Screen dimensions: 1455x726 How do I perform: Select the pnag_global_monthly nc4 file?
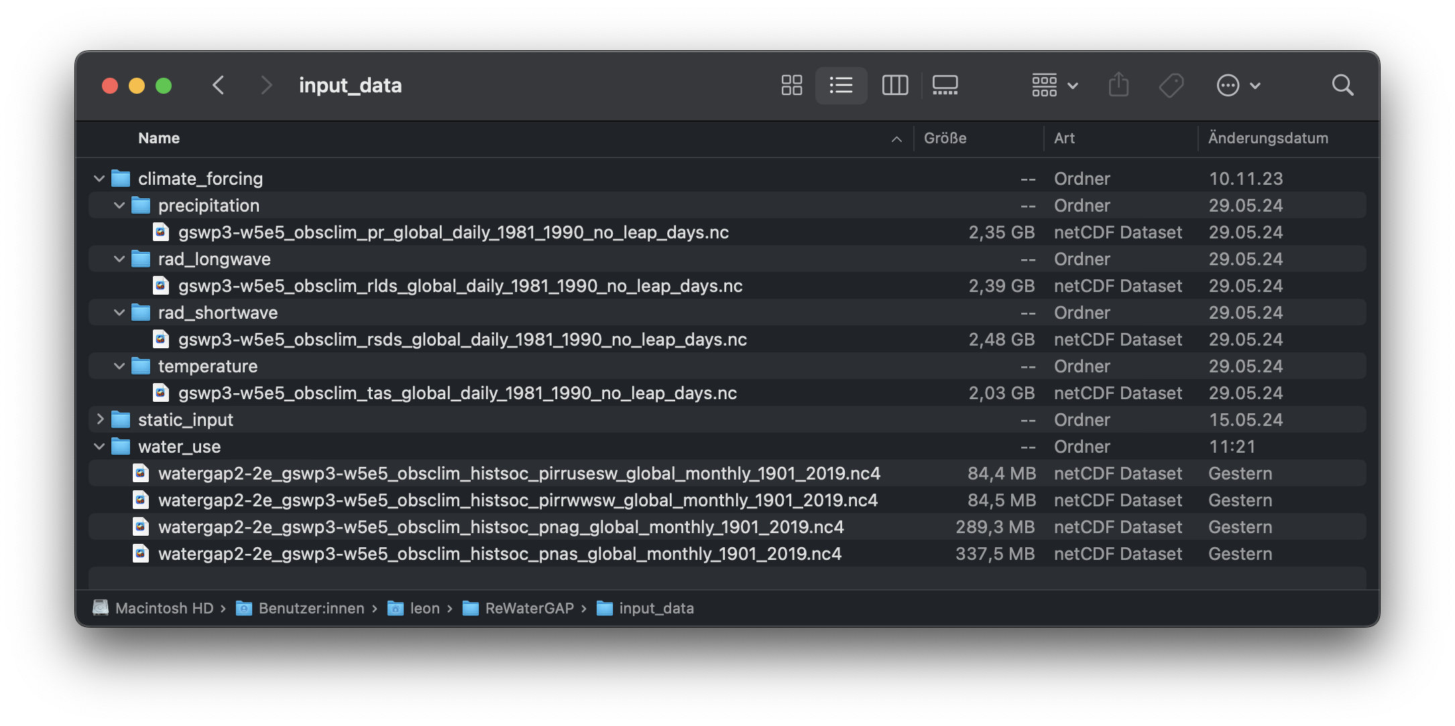click(500, 527)
